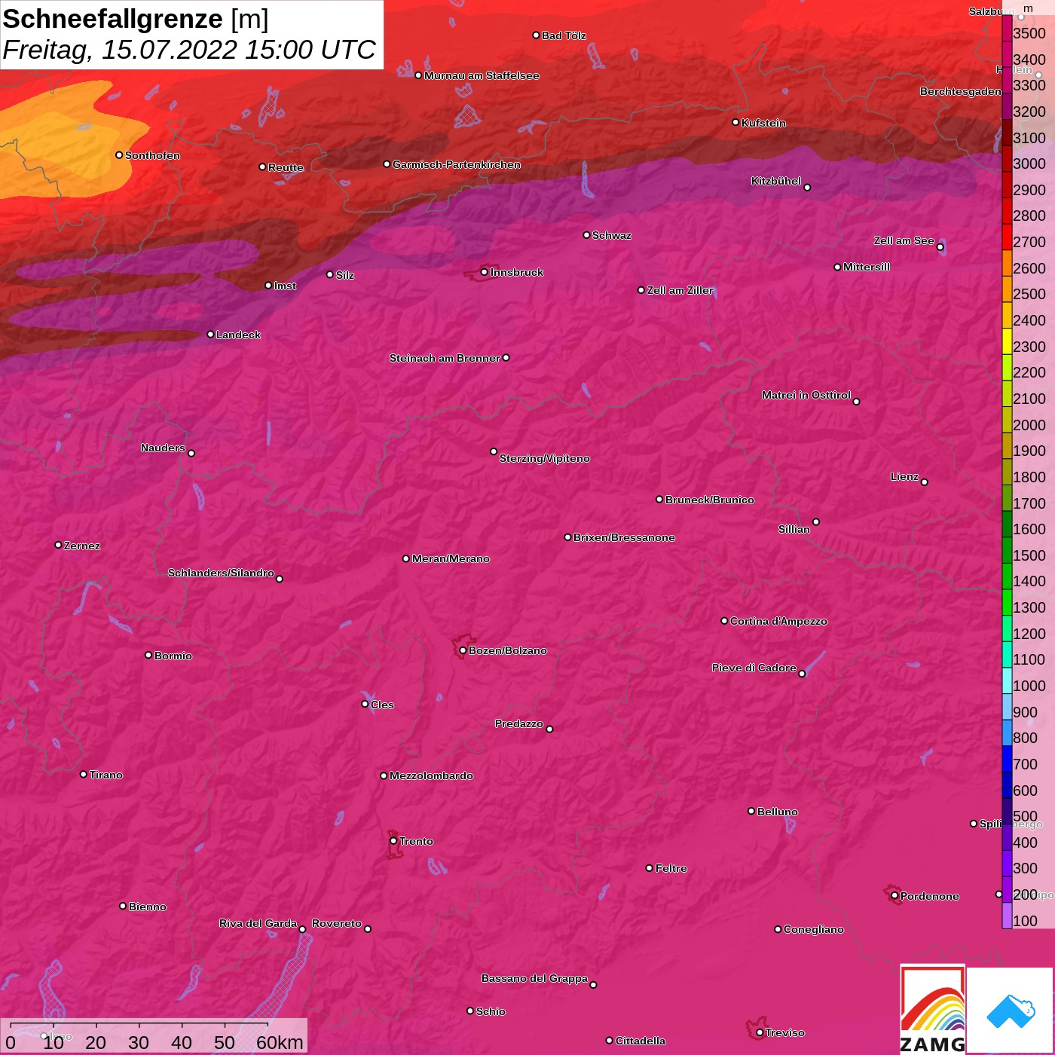This screenshot has width=1055, height=1055.
Task: Click the Mezzolombardo label
Action: click(x=431, y=775)
